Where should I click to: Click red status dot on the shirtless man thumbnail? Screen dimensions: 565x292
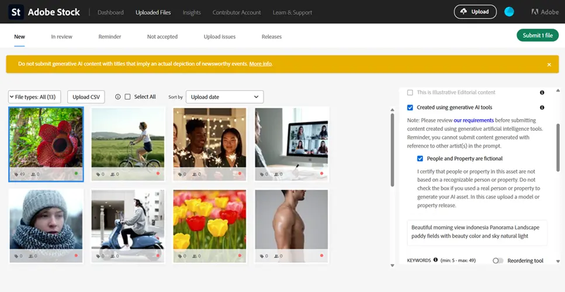pos(321,256)
